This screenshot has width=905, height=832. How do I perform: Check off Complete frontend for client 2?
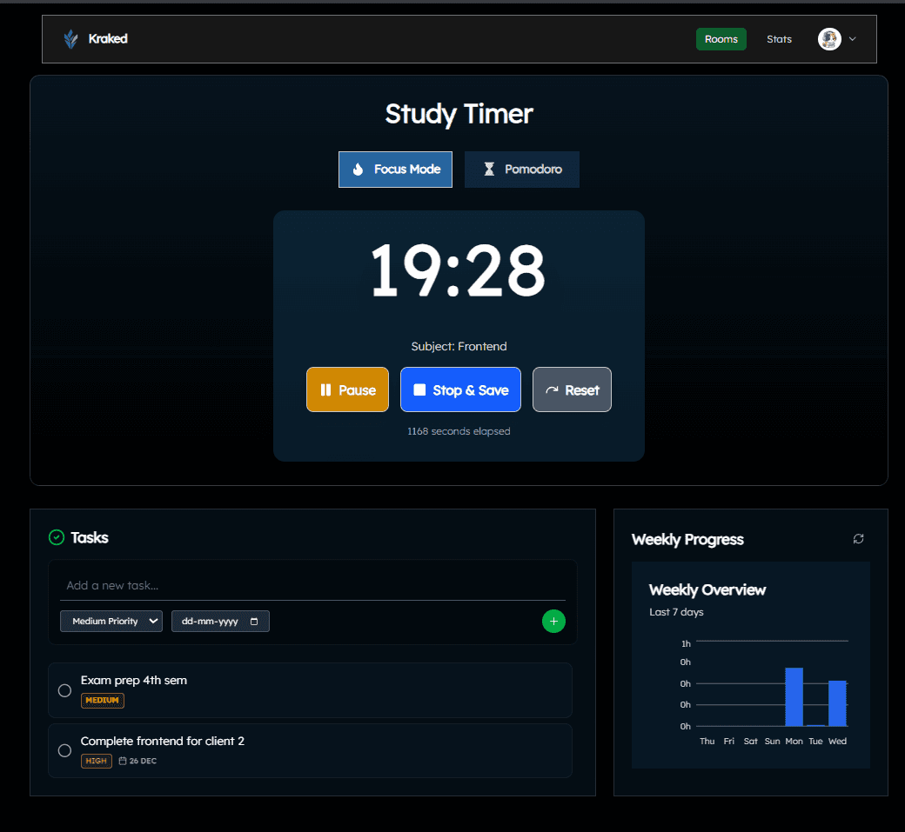[64, 750]
